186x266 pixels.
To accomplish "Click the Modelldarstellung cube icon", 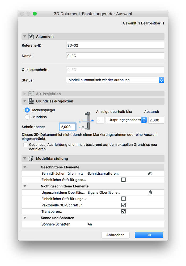I will (x=31, y=158).
